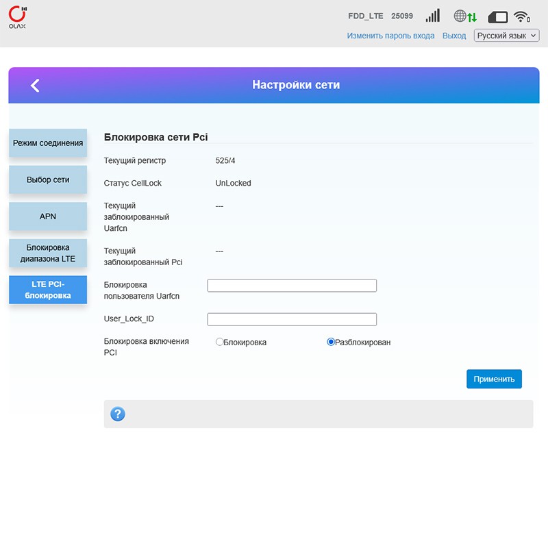Click the Выход logout link
548x548 pixels.
tap(454, 36)
